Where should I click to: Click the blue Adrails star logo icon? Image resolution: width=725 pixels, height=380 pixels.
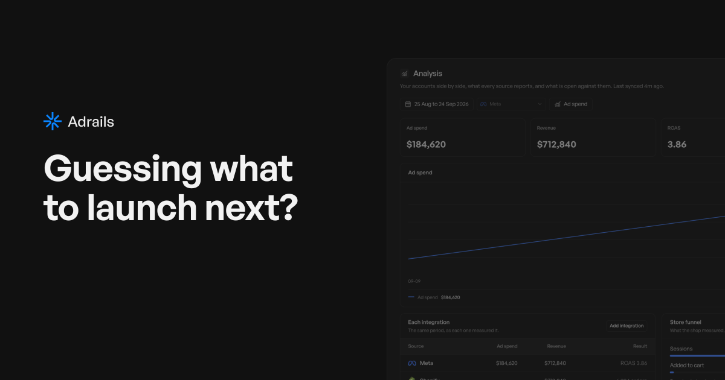click(53, 122)
